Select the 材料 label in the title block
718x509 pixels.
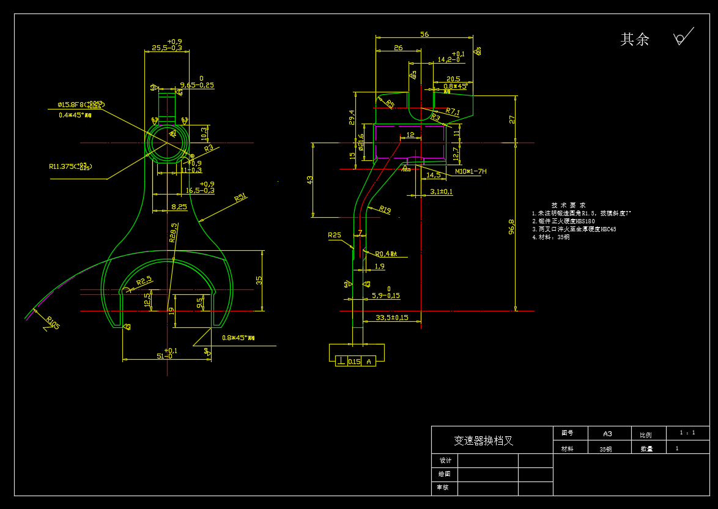[568, 448]
